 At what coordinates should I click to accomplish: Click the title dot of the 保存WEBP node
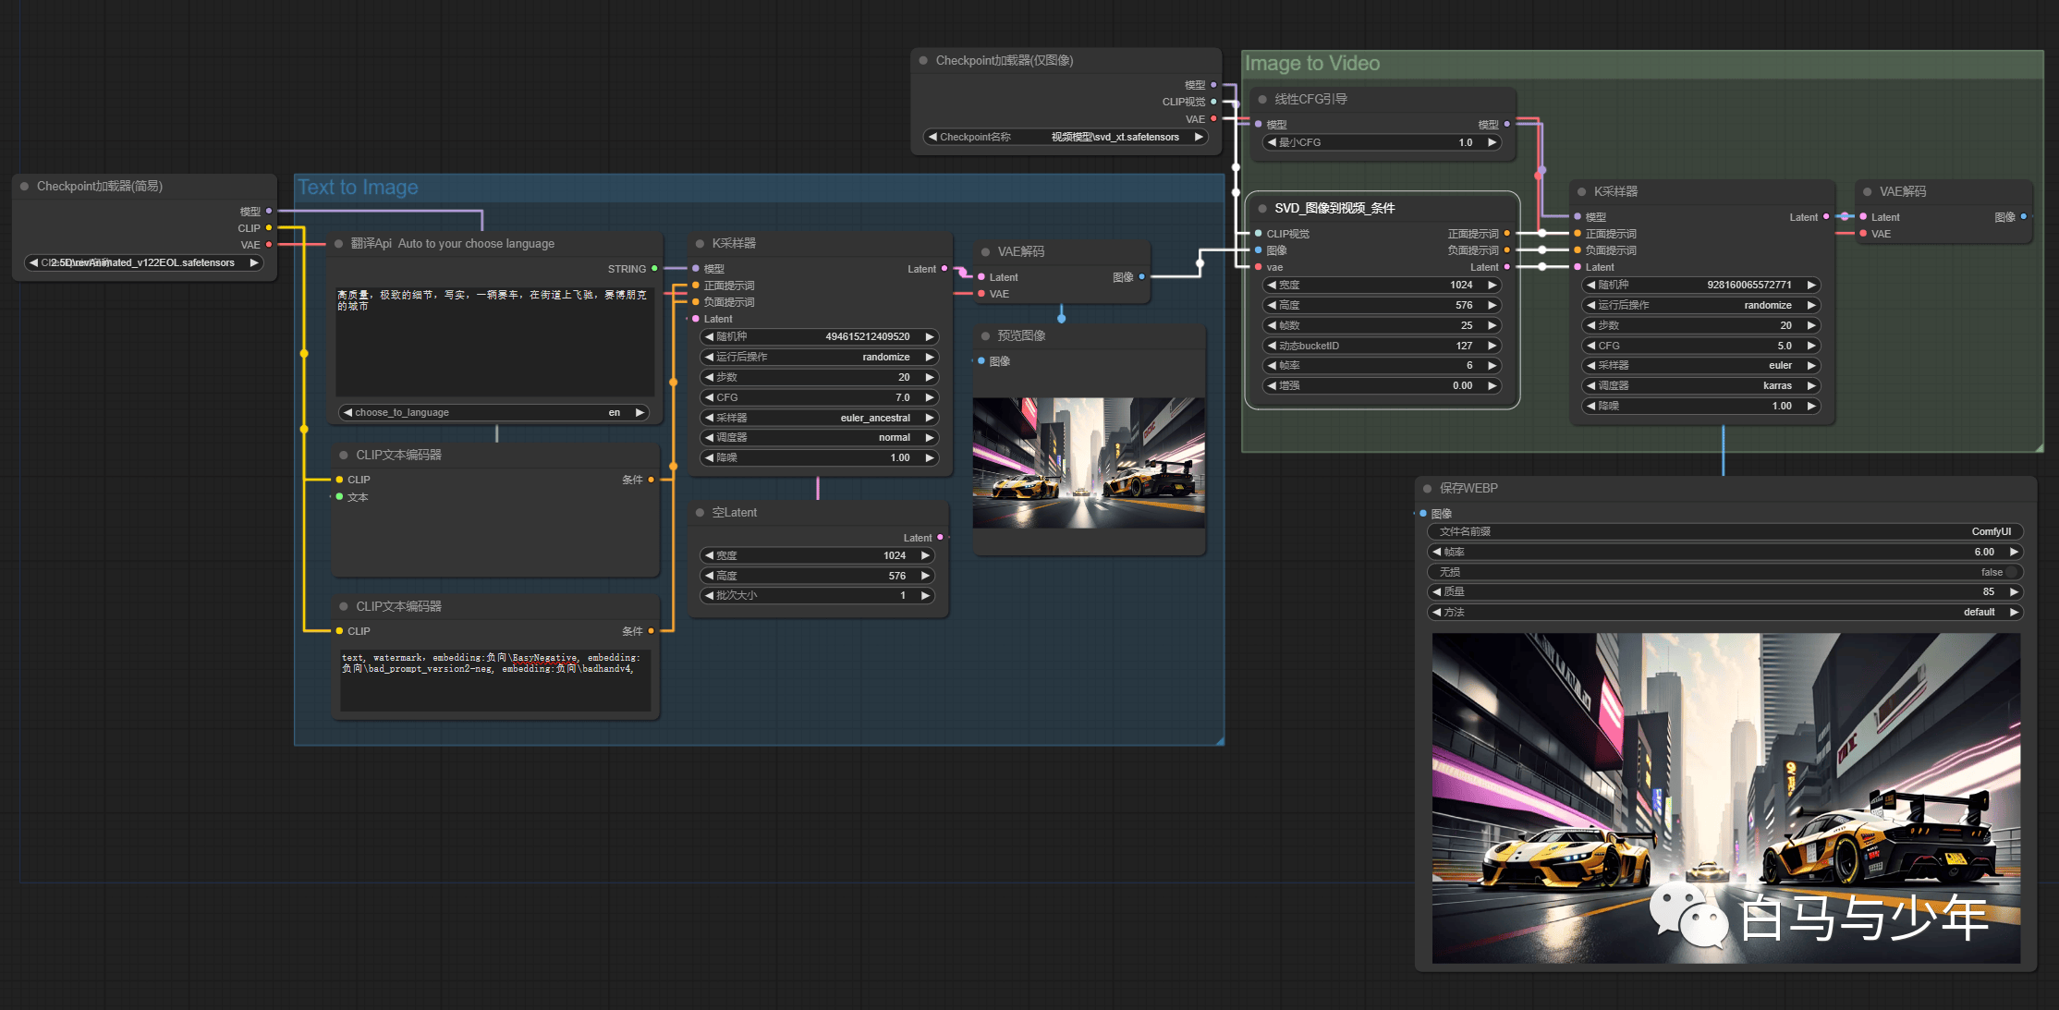pos(1428,489)
